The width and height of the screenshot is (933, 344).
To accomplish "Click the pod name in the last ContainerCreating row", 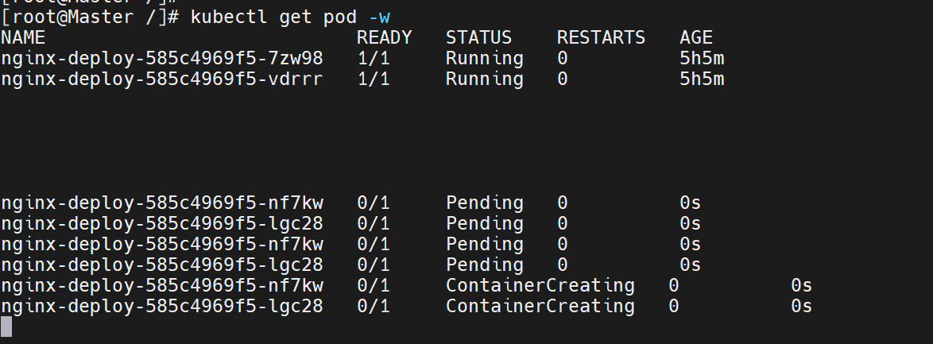I will pyautogui.click(x=162, y=306).
